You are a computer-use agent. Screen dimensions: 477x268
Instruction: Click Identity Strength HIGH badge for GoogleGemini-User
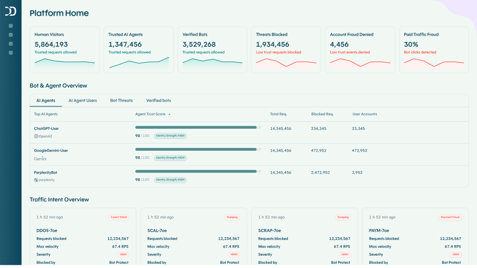coord(171,158)
